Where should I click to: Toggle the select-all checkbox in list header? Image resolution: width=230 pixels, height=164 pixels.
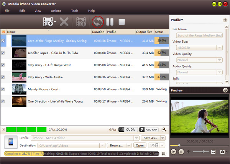coord(3,32)
